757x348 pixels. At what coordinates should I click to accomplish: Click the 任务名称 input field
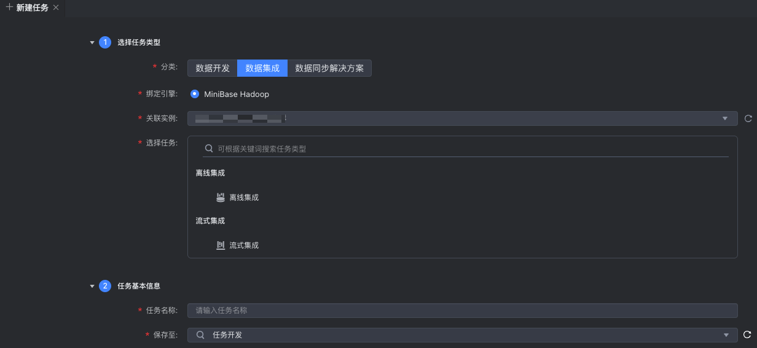coord(462,311)
